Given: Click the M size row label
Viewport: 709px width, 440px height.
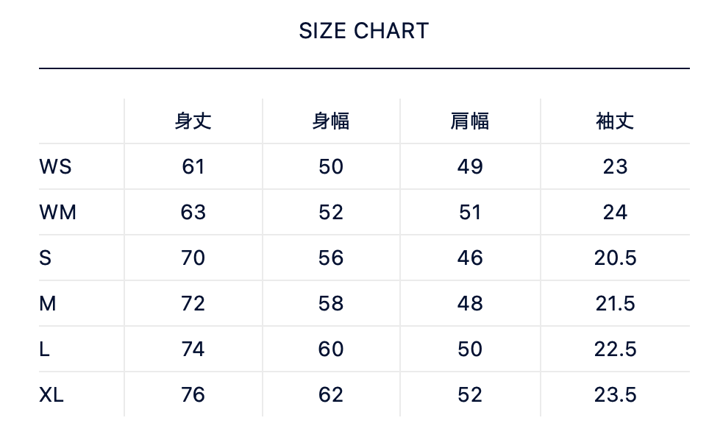Looking at the screenshot, I should tap(48, 304).
